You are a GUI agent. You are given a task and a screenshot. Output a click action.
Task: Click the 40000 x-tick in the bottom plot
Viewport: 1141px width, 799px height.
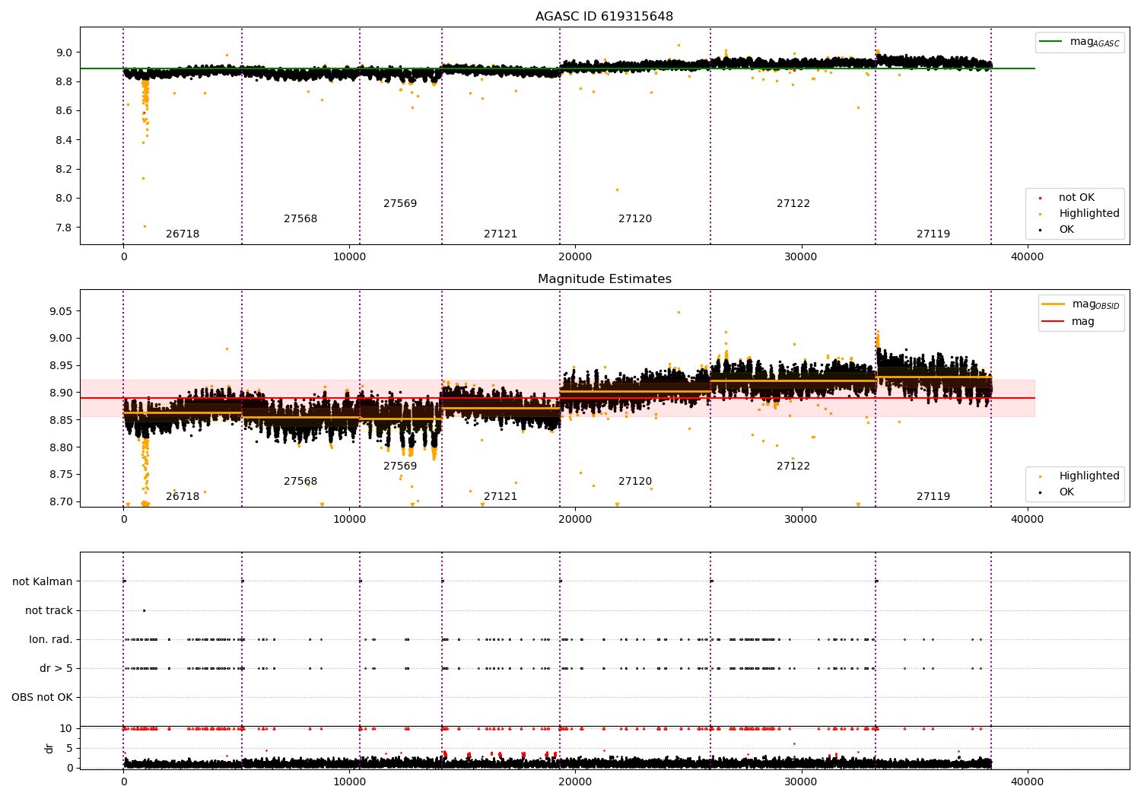click(x=1027, y=782)
